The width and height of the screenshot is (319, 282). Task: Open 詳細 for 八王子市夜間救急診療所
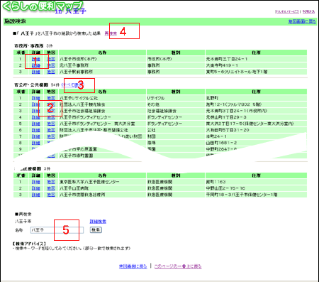[x=36, y=195]
